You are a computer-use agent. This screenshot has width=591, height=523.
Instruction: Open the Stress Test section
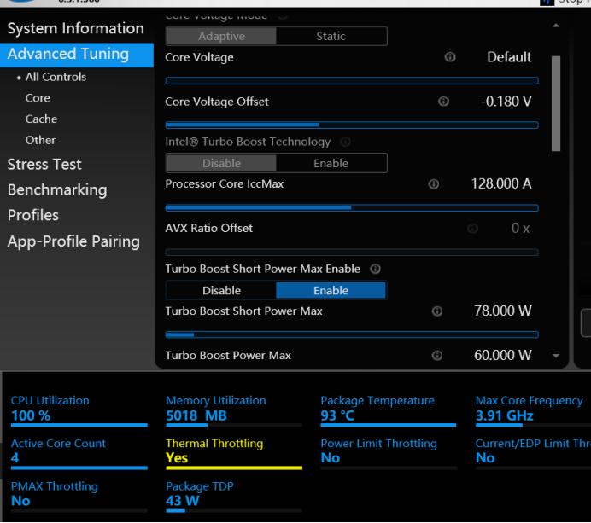[44, 164]
